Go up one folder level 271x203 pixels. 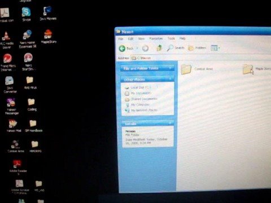pos(160,48)
